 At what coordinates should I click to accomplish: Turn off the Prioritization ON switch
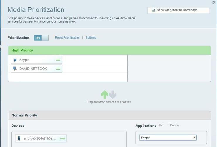click(x=41, y=38)
